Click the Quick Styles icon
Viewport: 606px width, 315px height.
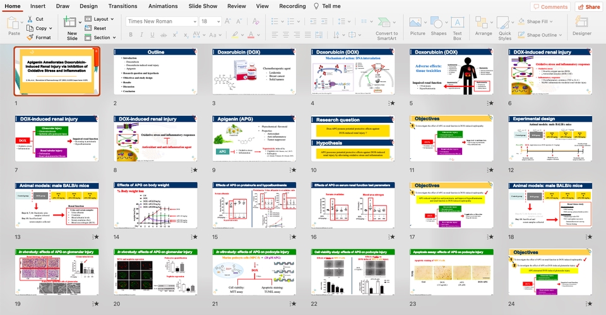503,22
